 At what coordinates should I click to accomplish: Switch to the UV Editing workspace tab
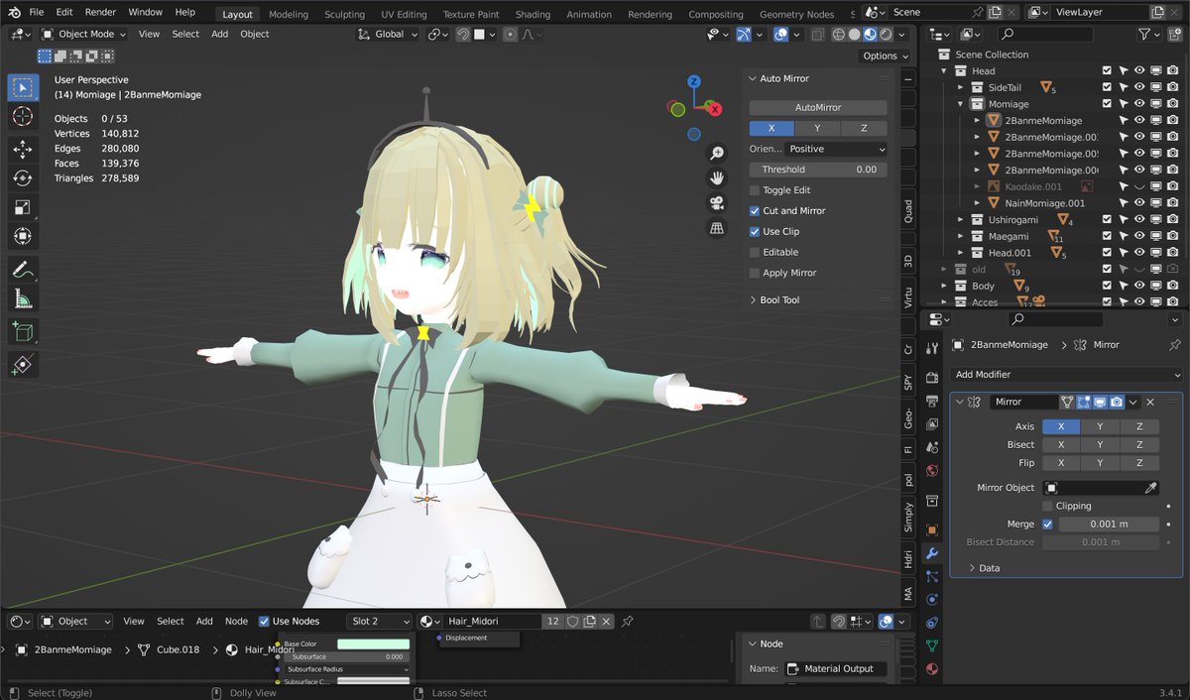tap(404, 14)
